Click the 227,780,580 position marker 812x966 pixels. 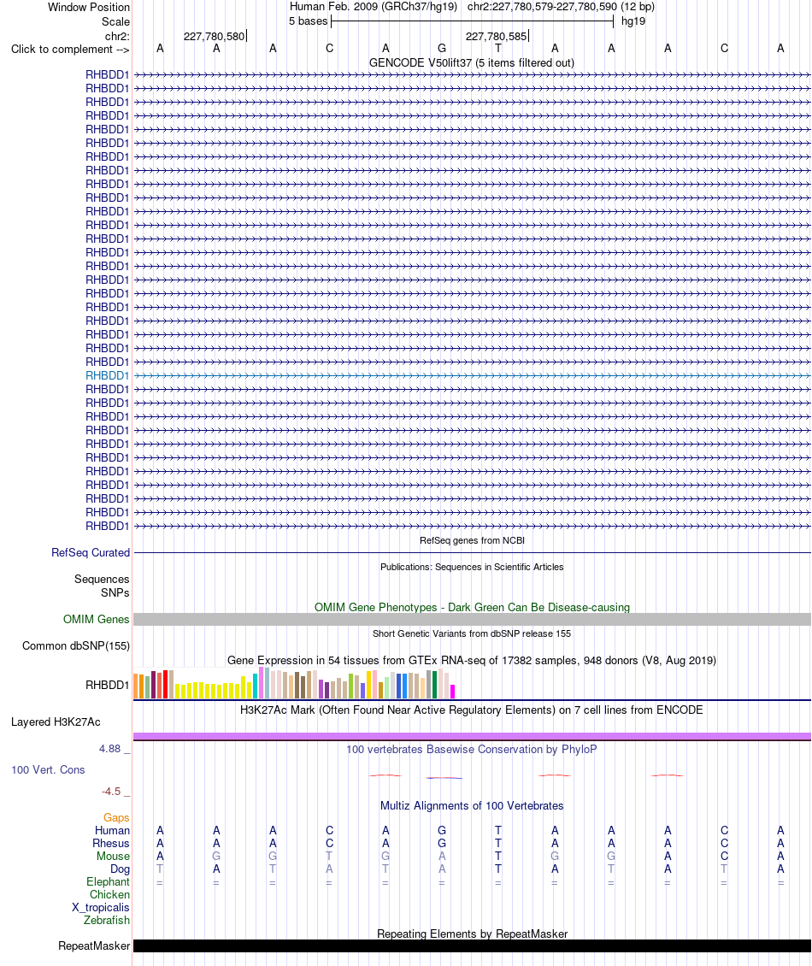point(215,37)
